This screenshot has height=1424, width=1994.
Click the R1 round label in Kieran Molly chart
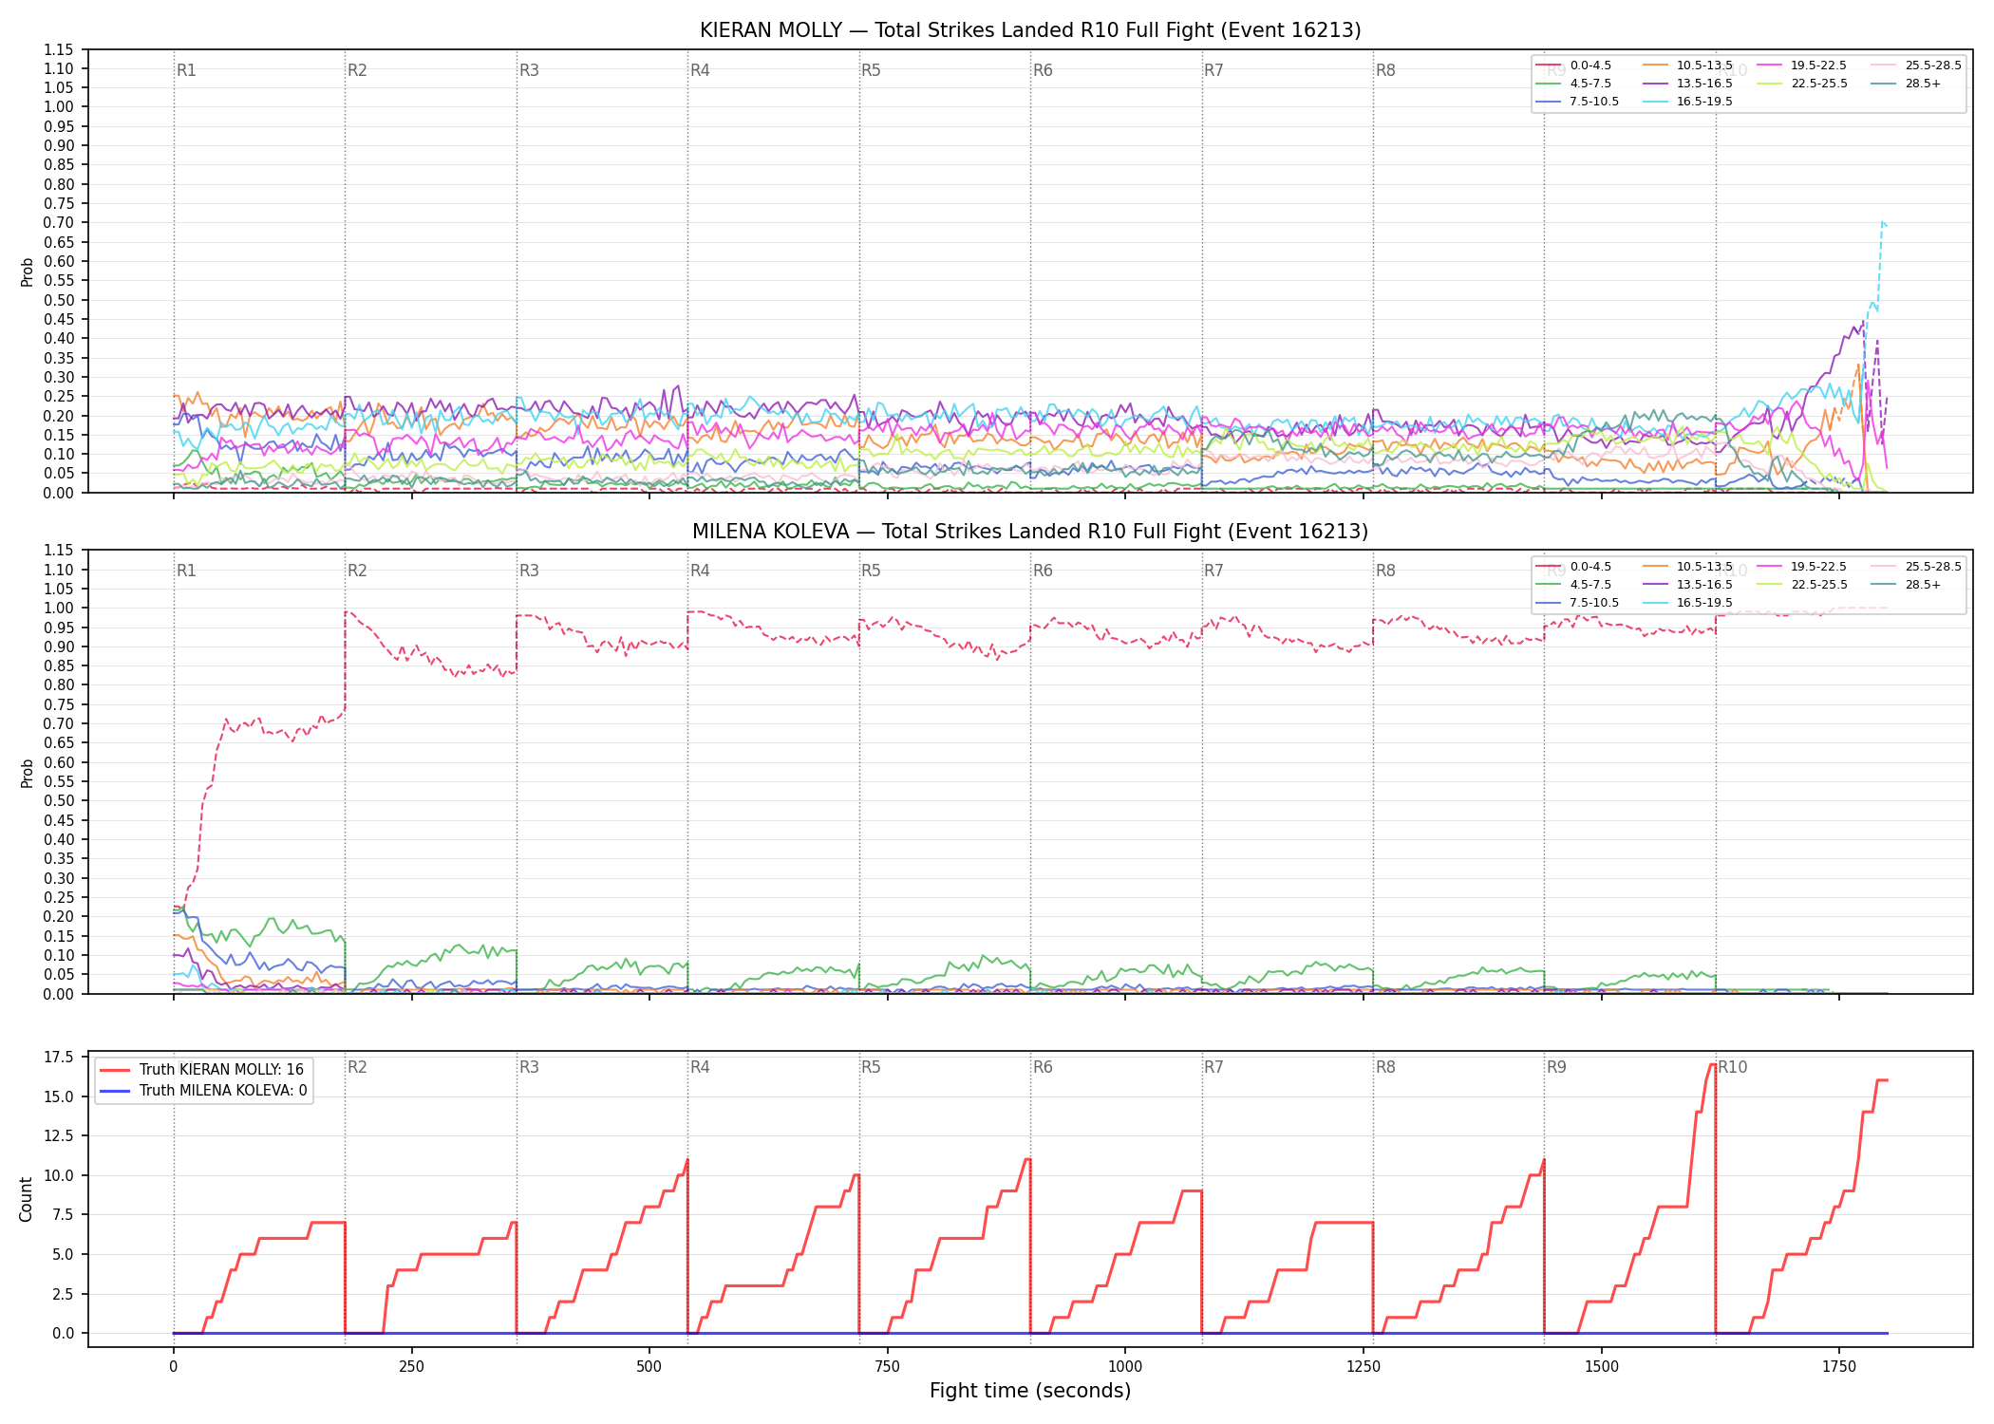pyautogui.click(x=186, y=70)
